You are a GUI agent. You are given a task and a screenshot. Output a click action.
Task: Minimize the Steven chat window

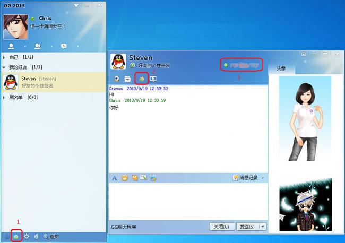point(314,54)
